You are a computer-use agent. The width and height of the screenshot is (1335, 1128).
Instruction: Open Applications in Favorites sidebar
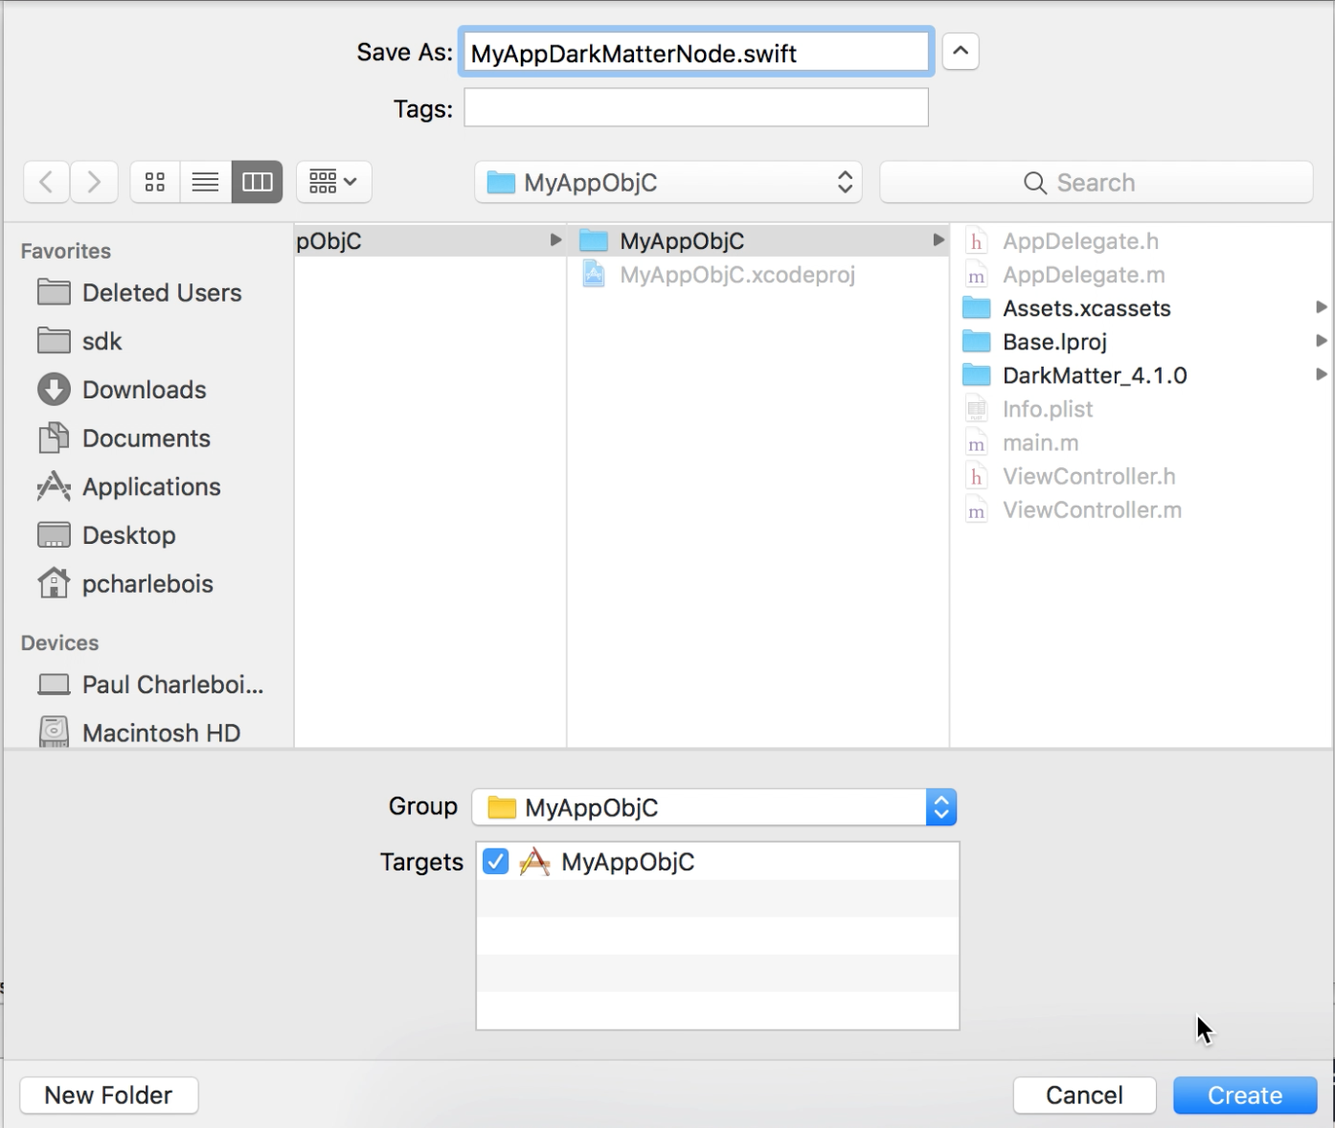(x=150, y=486)
